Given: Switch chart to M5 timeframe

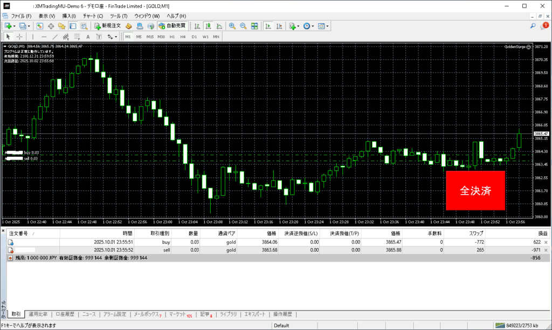Looking at the screenshot, I should point(139,37).
